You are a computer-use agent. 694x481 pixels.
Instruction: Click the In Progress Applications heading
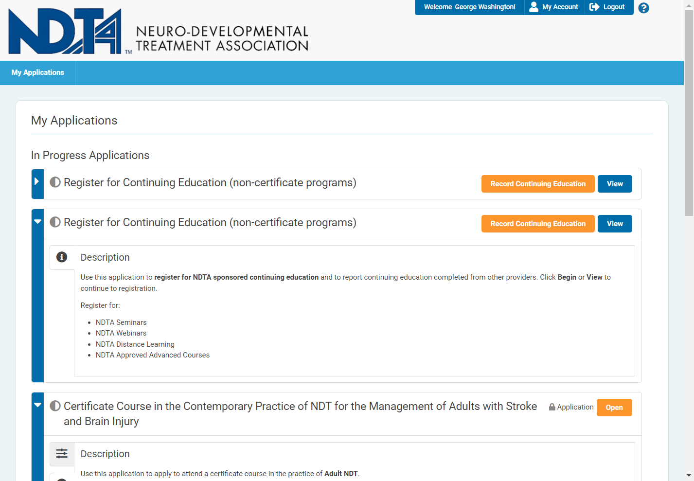90,155
